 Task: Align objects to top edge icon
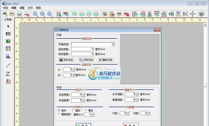pyautogui.click(x=157, y=14)
